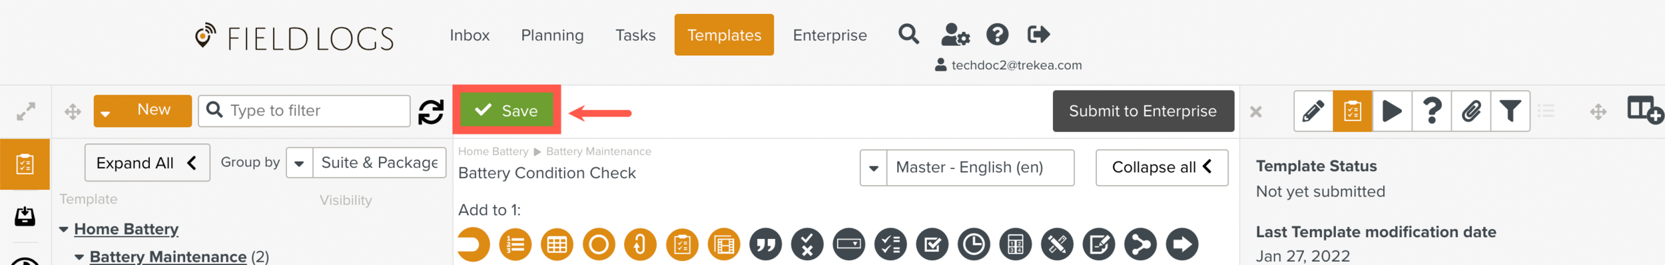
Task: Click the green Save button
Action: [x=507, y=110]
